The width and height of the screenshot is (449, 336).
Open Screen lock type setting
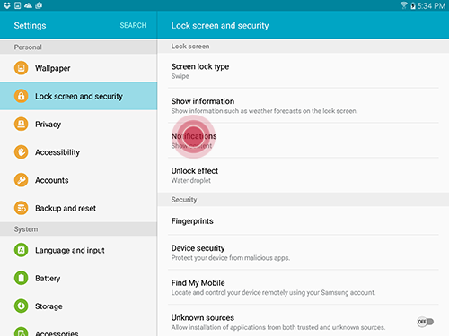click(304, 71)
